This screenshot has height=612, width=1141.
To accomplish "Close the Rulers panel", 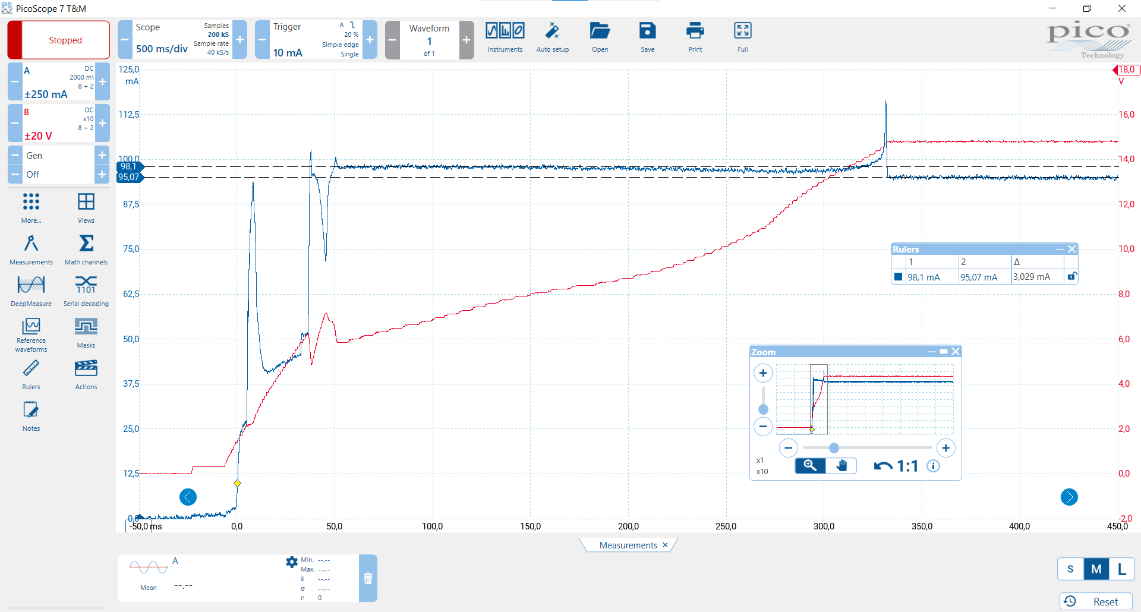I will coord(1071,249).
